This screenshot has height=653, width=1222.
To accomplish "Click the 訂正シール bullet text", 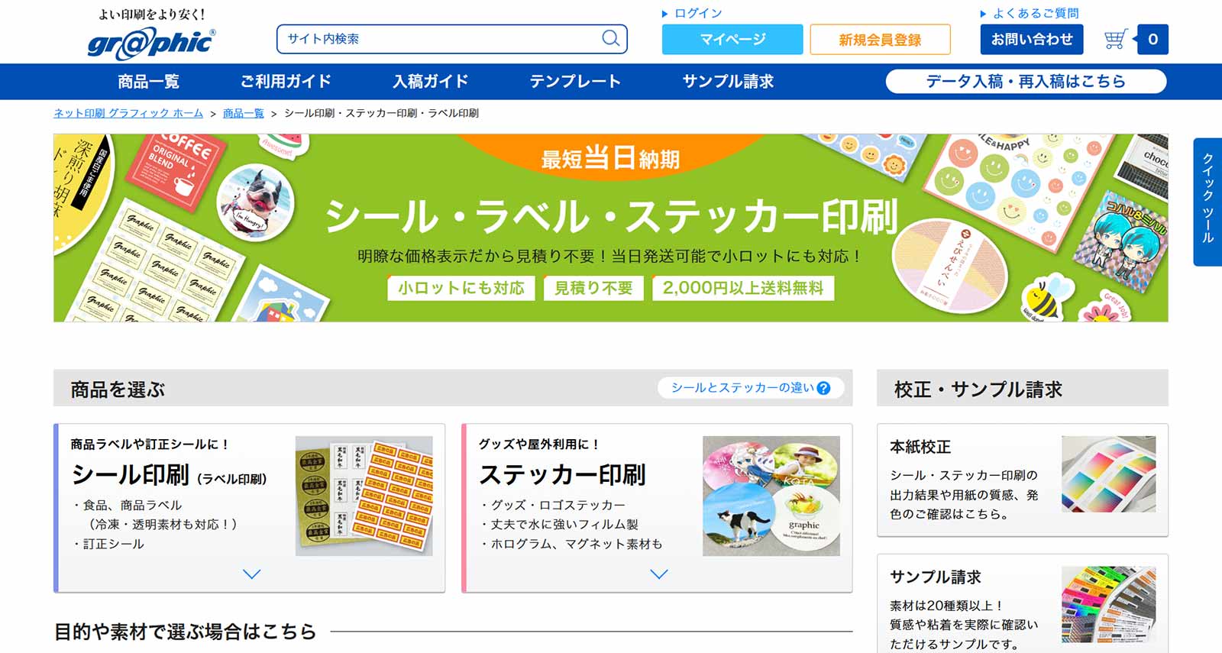I will click(114, 544).
